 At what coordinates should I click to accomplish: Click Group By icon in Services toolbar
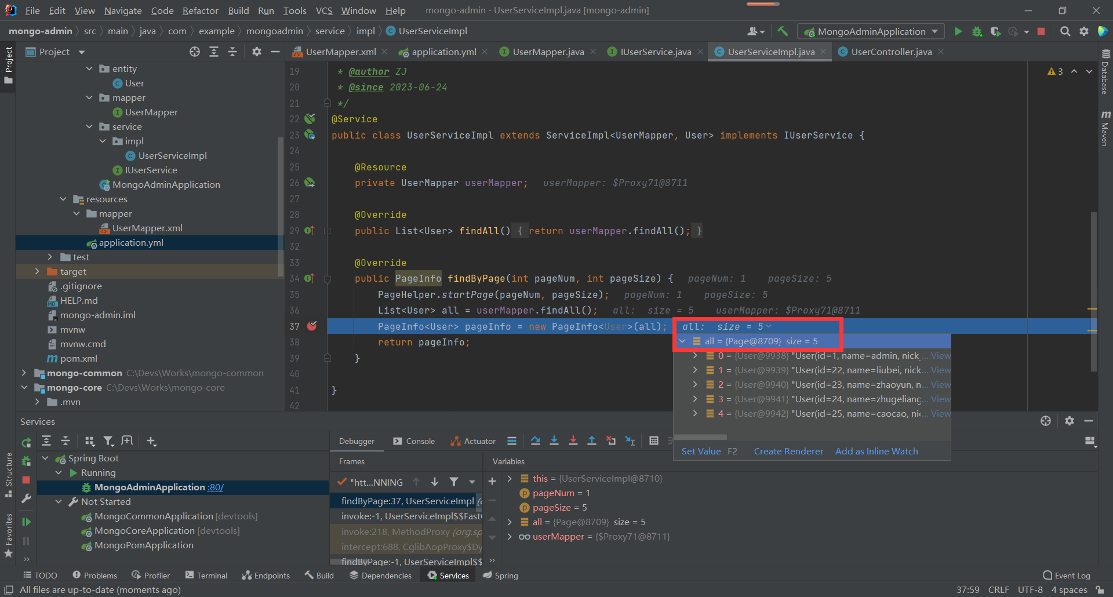(x=89, y=441)
